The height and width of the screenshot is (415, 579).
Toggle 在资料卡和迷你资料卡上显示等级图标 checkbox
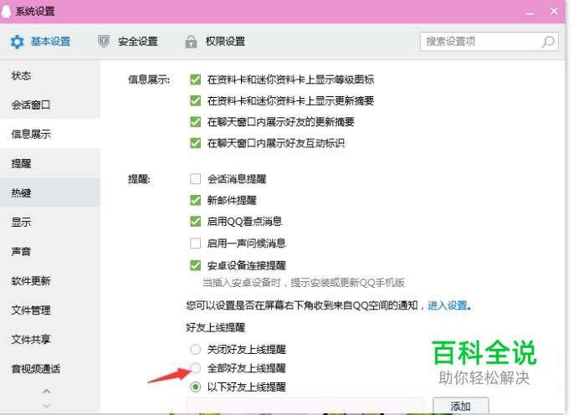pyautogui.click(x=195, y=79)
